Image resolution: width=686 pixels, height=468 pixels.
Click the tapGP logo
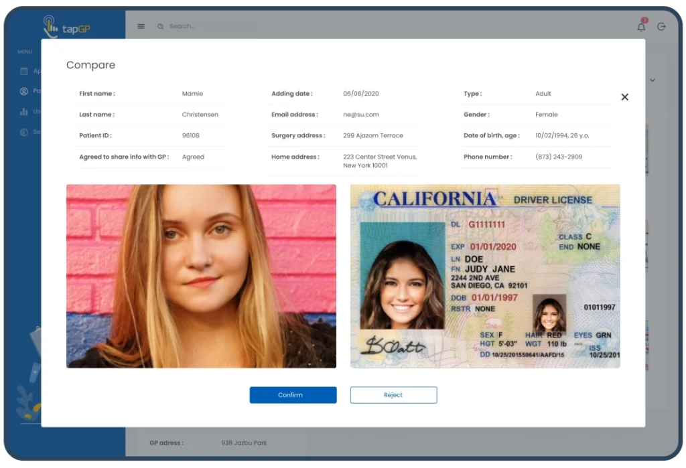click(x=66, y=26)
